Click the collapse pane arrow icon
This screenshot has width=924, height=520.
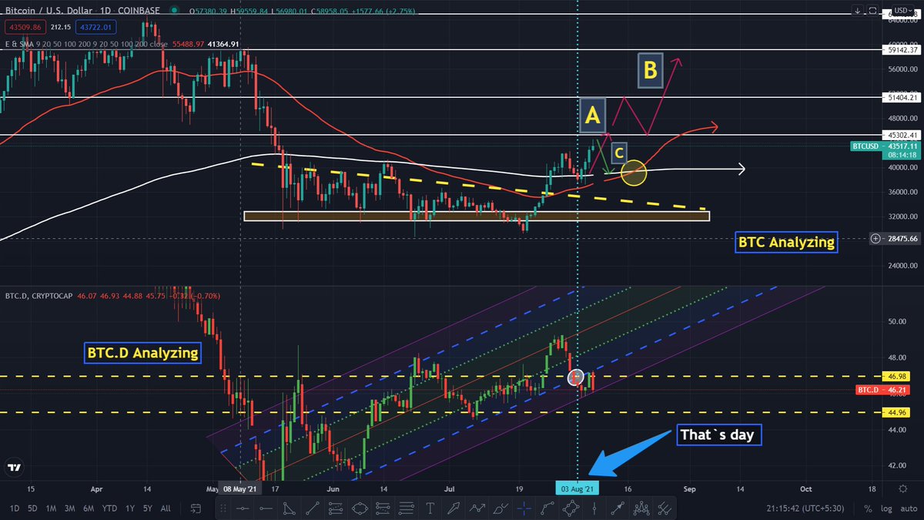click(858, 10)
